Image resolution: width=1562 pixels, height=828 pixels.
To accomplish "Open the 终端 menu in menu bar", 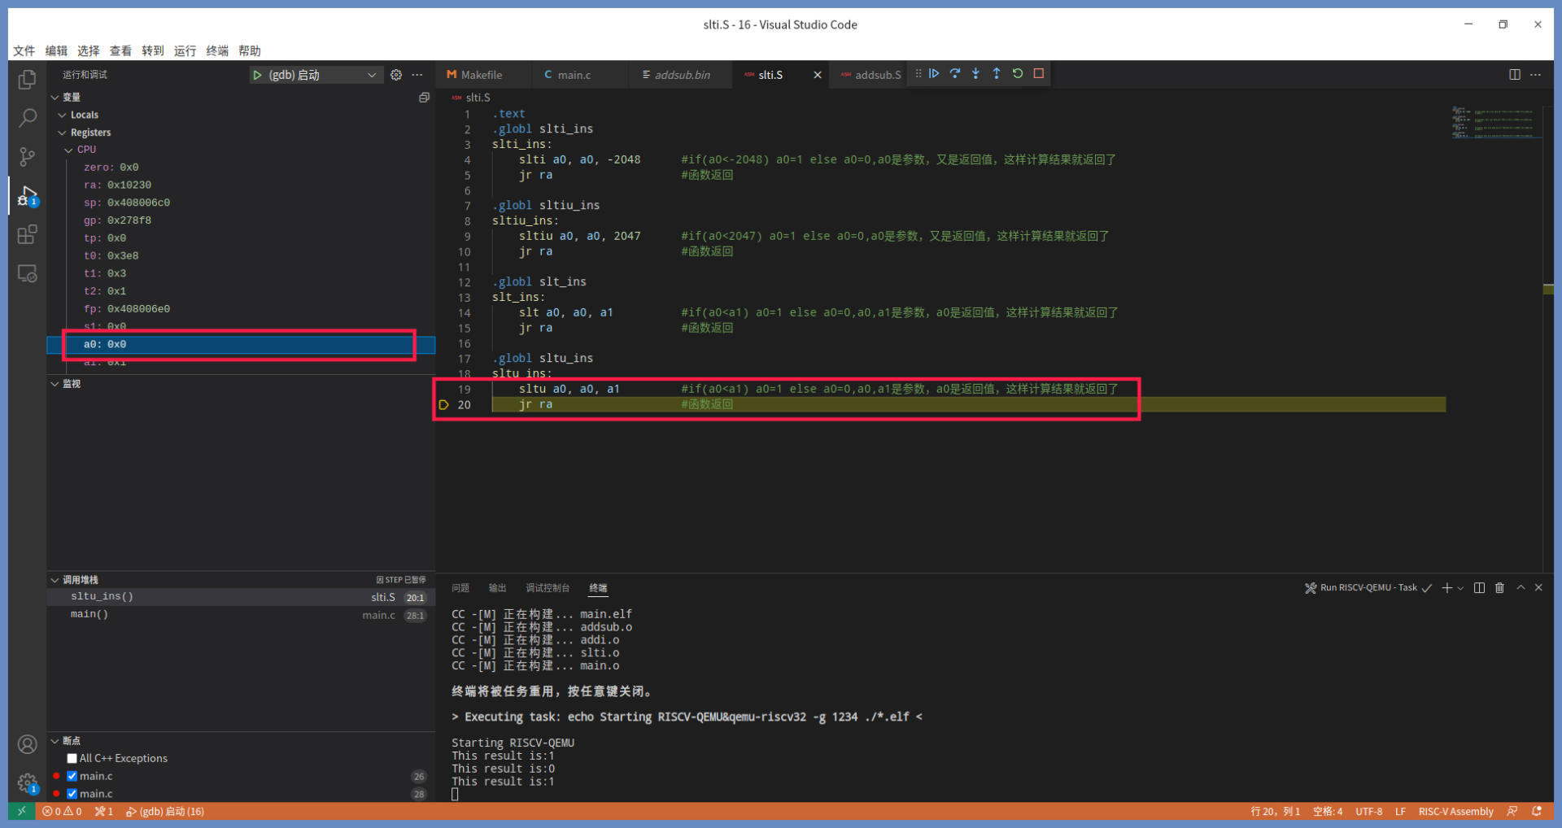I will (x=216, y=50).
